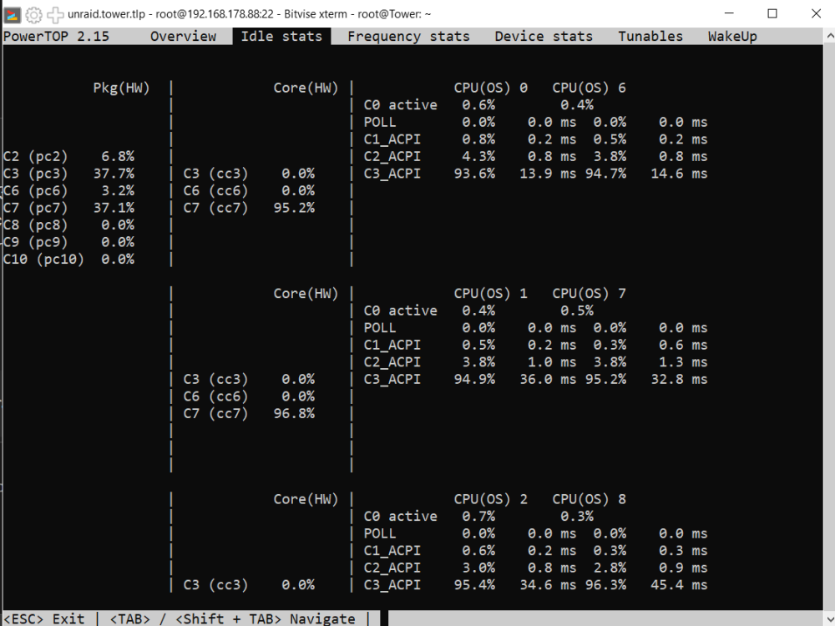Select the C7 (pc7) 37.1% row
Viewport: 835px width, 626px height.
68,208
